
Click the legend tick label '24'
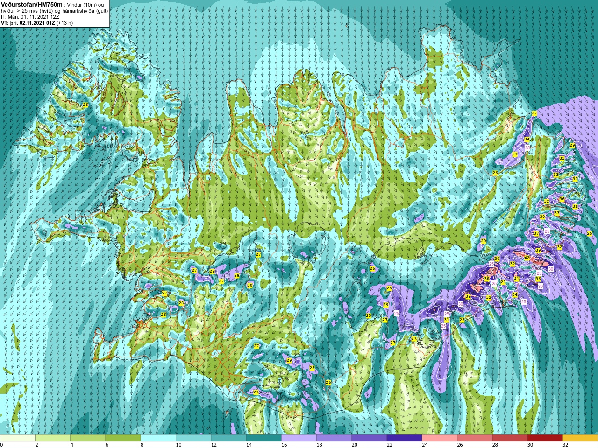425,445
